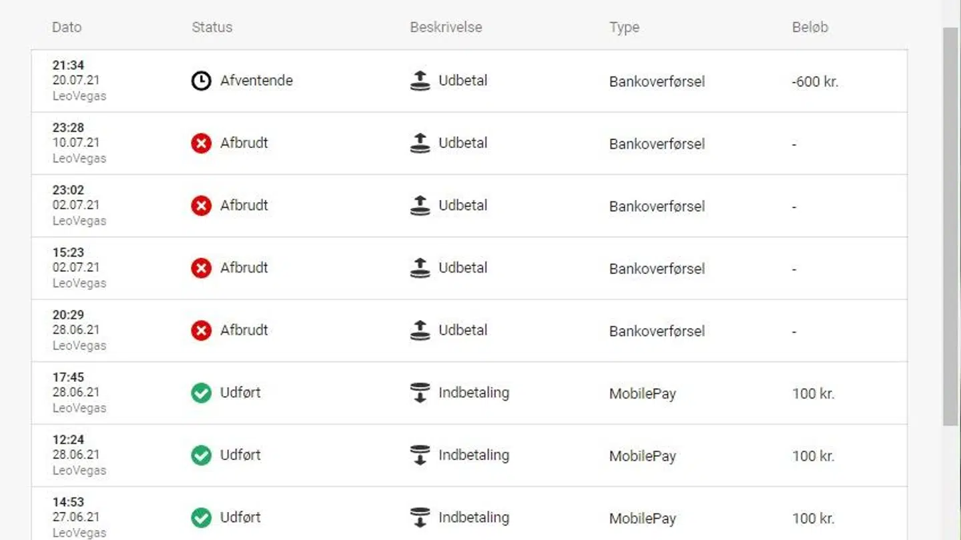Click the MobilePay type at 12:24
This screenshot has height=540, width=961.
[642, 457]
